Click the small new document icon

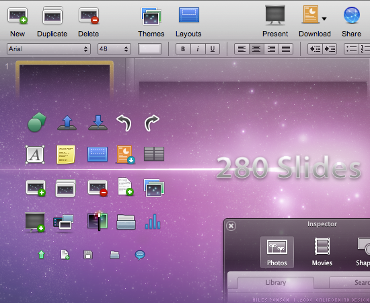pyautogui.click(x=65, y=255)
